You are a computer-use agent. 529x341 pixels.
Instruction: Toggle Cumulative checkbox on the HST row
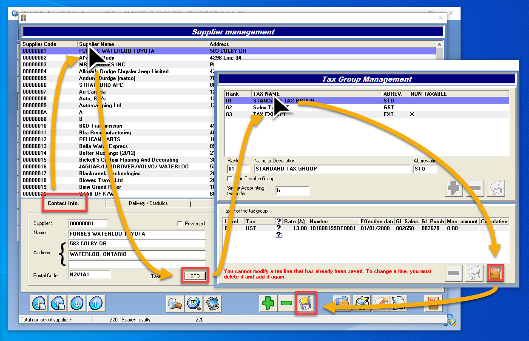click(x=494, y=228)
